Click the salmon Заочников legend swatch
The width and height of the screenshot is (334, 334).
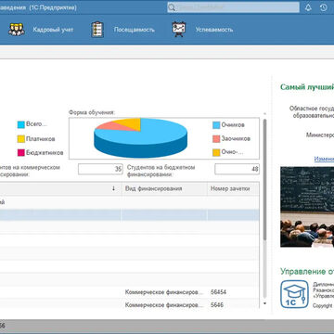click(216, 139)
